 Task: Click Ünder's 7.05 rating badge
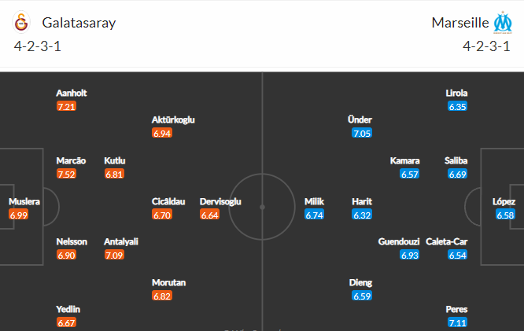[x=362, y=134]
